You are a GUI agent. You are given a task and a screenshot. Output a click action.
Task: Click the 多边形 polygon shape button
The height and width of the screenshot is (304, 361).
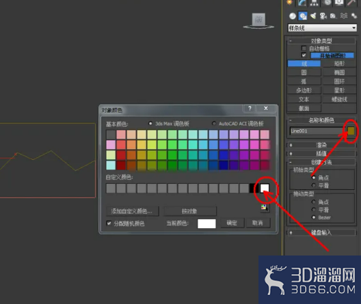point(304,90)
